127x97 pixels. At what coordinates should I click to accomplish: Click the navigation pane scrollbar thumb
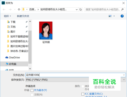30,47
